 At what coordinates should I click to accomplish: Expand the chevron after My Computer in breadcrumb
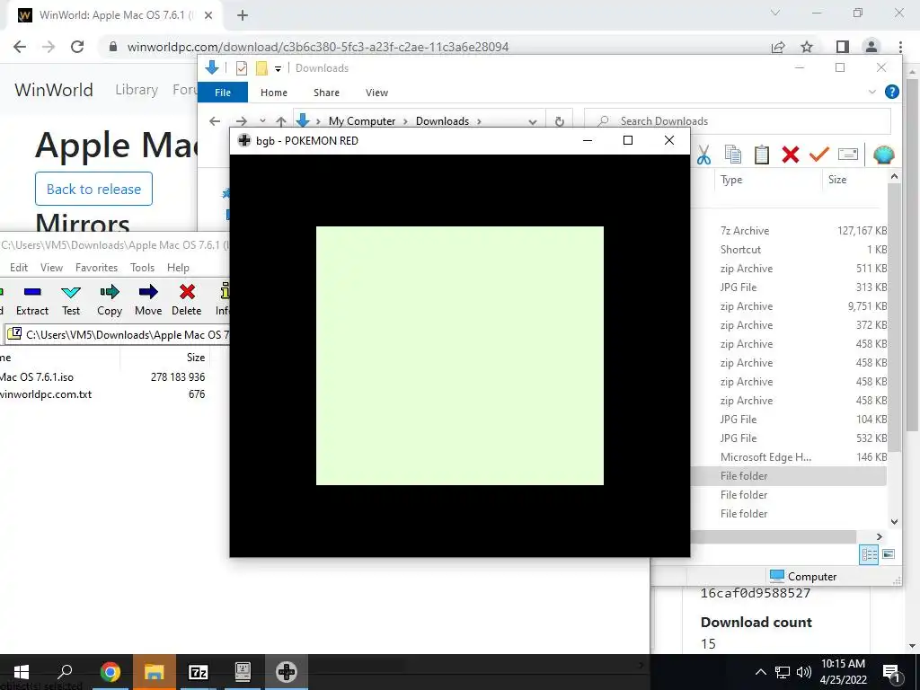pyautogui.click(x=405, y=121)
